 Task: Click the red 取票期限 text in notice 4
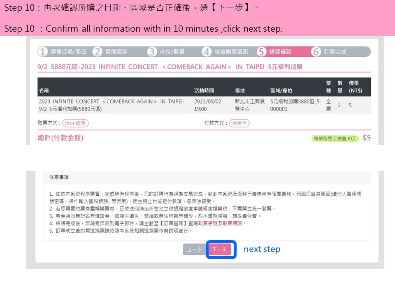232,224
